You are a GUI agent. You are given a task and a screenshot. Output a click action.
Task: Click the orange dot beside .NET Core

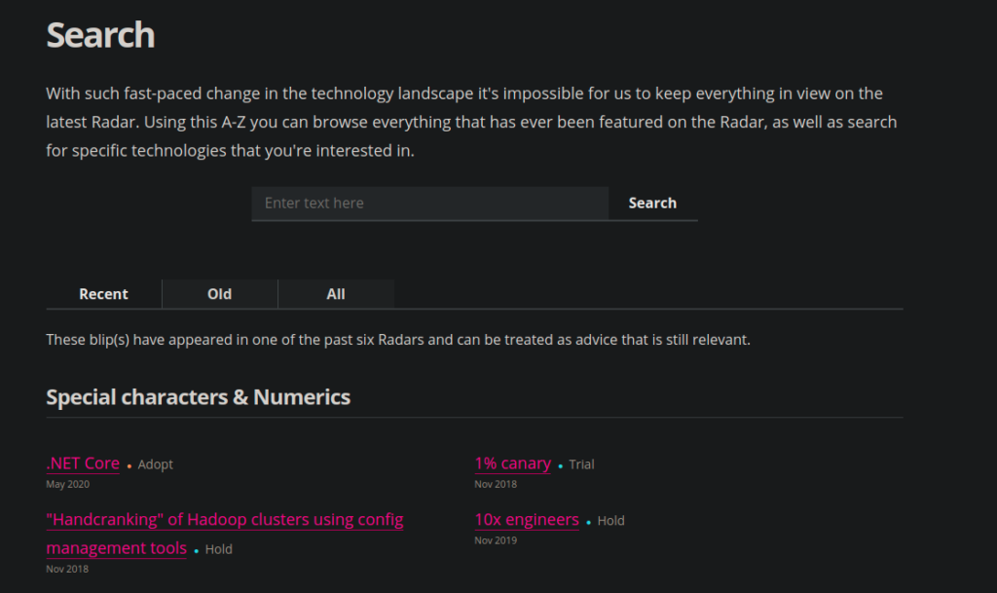tap(129, 466)
